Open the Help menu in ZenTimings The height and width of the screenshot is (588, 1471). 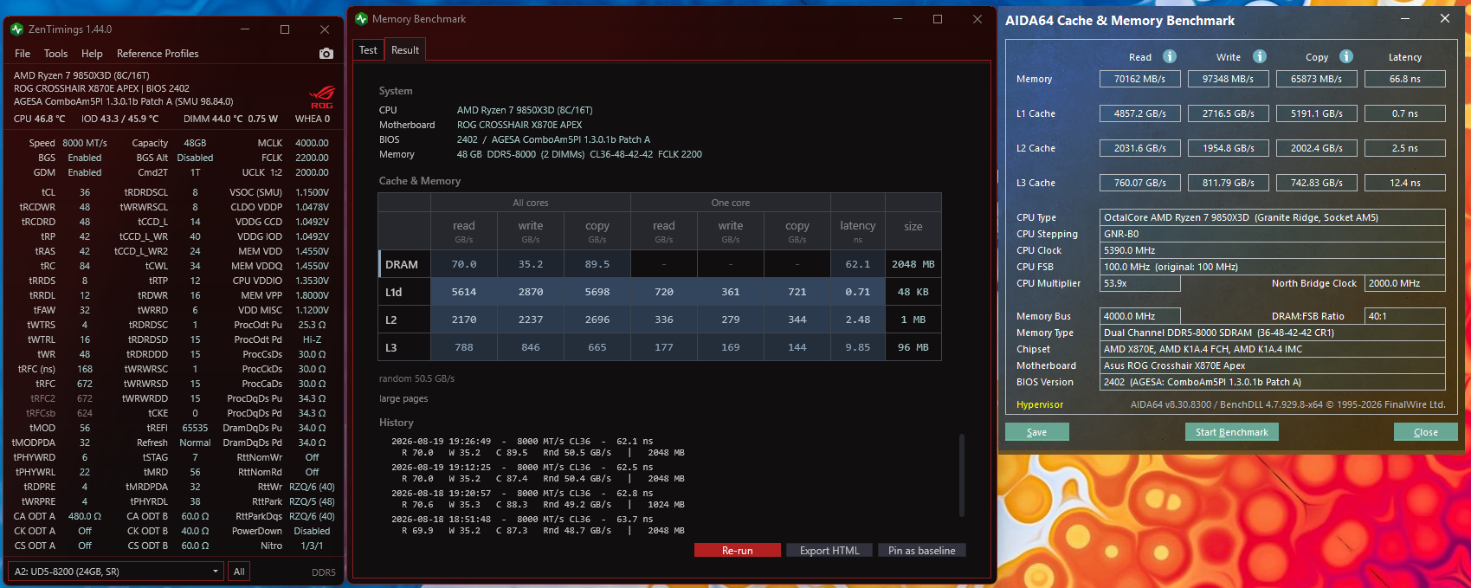[x=92, y=54]
